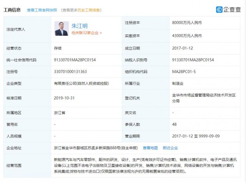This screenshot has width=246, height=182.
Task: Click the 登记机关 value text
Action: coord(204,98)
